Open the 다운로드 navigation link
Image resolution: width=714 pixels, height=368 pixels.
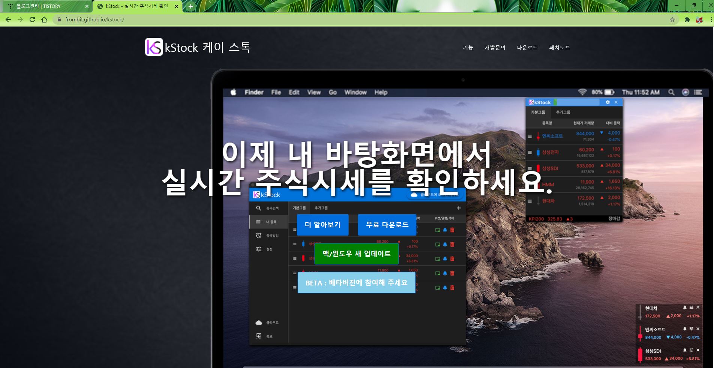pyautogui.click(x=527, y=48)
